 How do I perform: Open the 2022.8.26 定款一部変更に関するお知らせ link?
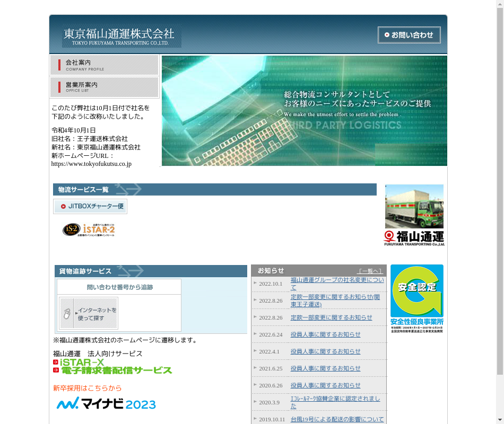[x=332, y=317]
